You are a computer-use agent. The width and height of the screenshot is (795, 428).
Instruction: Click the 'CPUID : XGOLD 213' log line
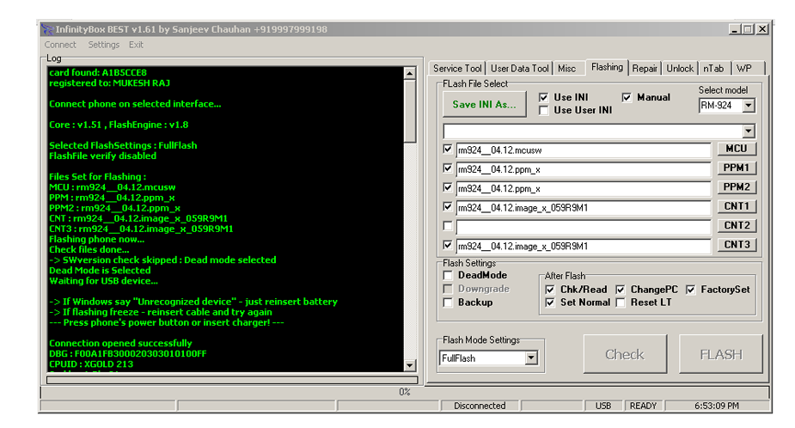(x=91, y=364)
